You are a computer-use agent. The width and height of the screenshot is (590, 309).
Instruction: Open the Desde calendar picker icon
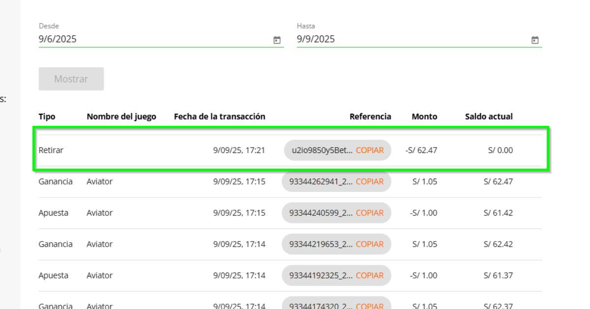(277, 40)
